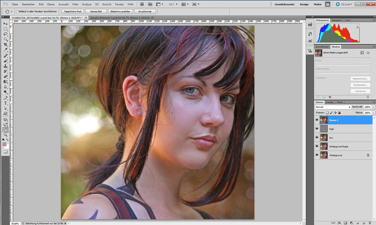Screen dimensions: 376x225
Task: Hide the Ebene 1 layer
Action: coord(317,120)
